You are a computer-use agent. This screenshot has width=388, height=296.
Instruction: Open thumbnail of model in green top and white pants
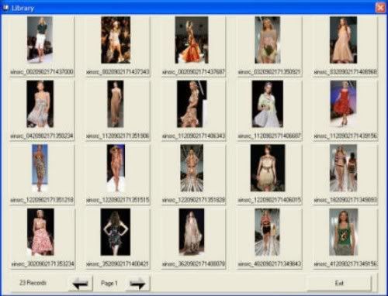point(40,40)
